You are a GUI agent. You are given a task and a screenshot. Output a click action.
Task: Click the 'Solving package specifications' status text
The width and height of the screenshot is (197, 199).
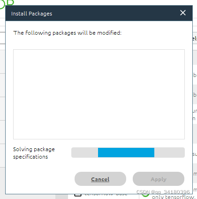(x=34, y=153)
